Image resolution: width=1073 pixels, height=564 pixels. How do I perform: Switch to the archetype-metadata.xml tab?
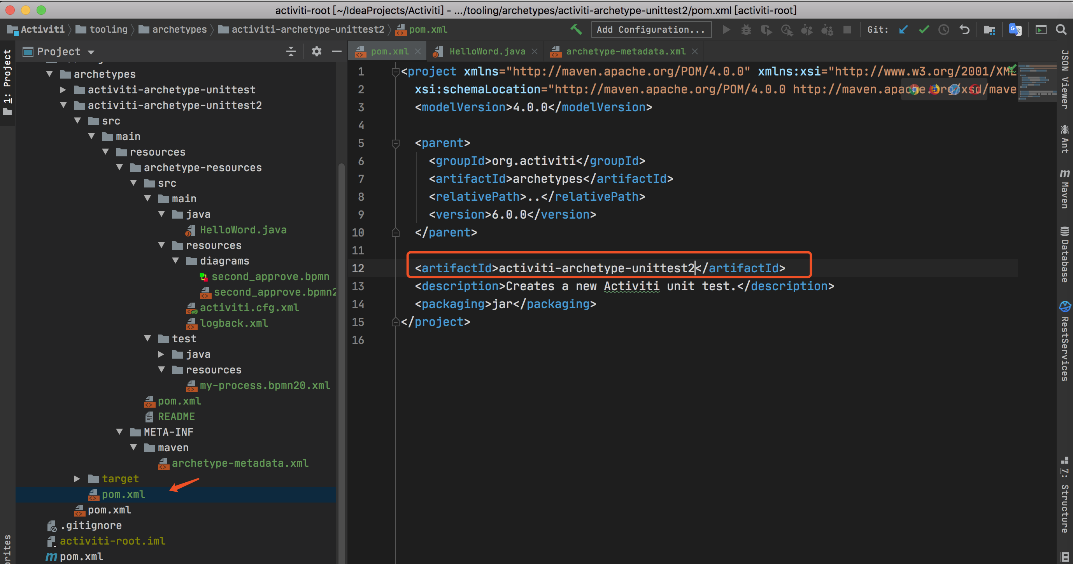coord(625,51)
